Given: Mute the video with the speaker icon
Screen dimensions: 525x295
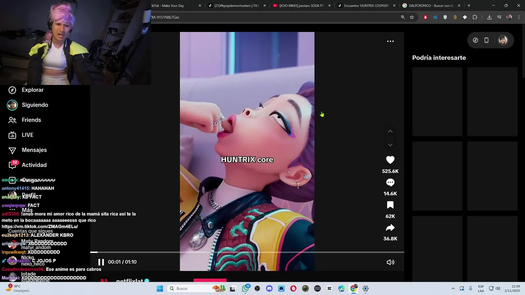Looking at the screenshot, I should (x=390, y=262).
